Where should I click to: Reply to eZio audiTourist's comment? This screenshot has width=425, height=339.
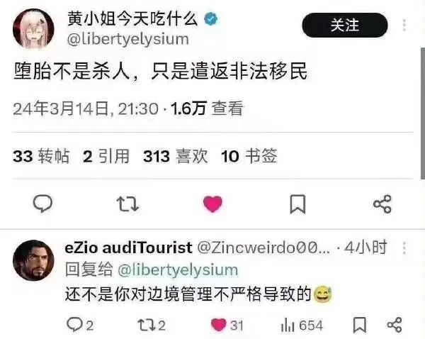tap(79, 325)
